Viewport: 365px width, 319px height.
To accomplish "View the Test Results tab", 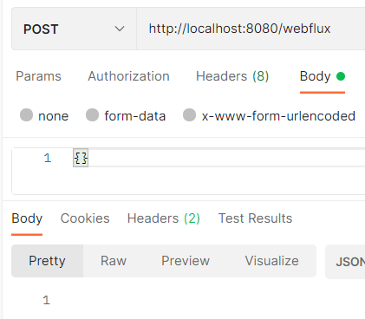I will [255, 218].
